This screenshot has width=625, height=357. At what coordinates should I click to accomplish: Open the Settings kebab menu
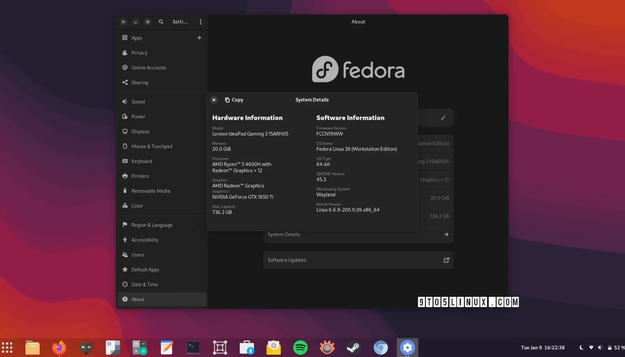pyautogui.click(x=200, y=22)
